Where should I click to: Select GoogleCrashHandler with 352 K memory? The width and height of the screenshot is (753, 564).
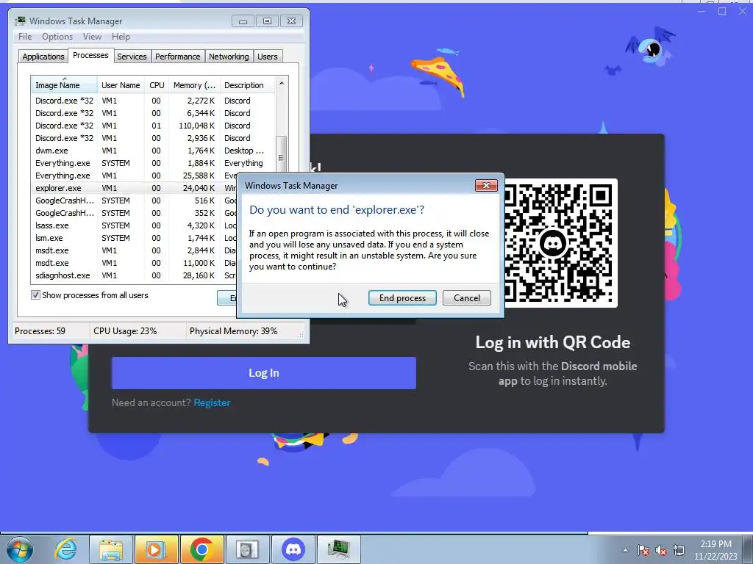(135, 213)
